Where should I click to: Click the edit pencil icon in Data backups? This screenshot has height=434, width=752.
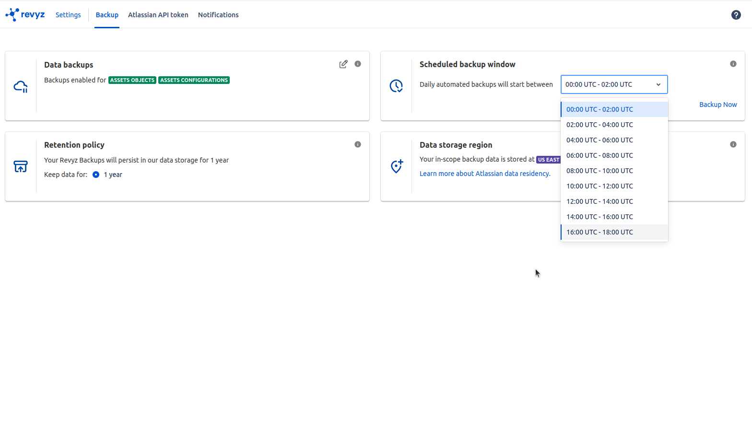point(343,64)
